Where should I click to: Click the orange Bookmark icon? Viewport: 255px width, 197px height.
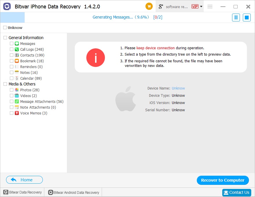(17, 61)
